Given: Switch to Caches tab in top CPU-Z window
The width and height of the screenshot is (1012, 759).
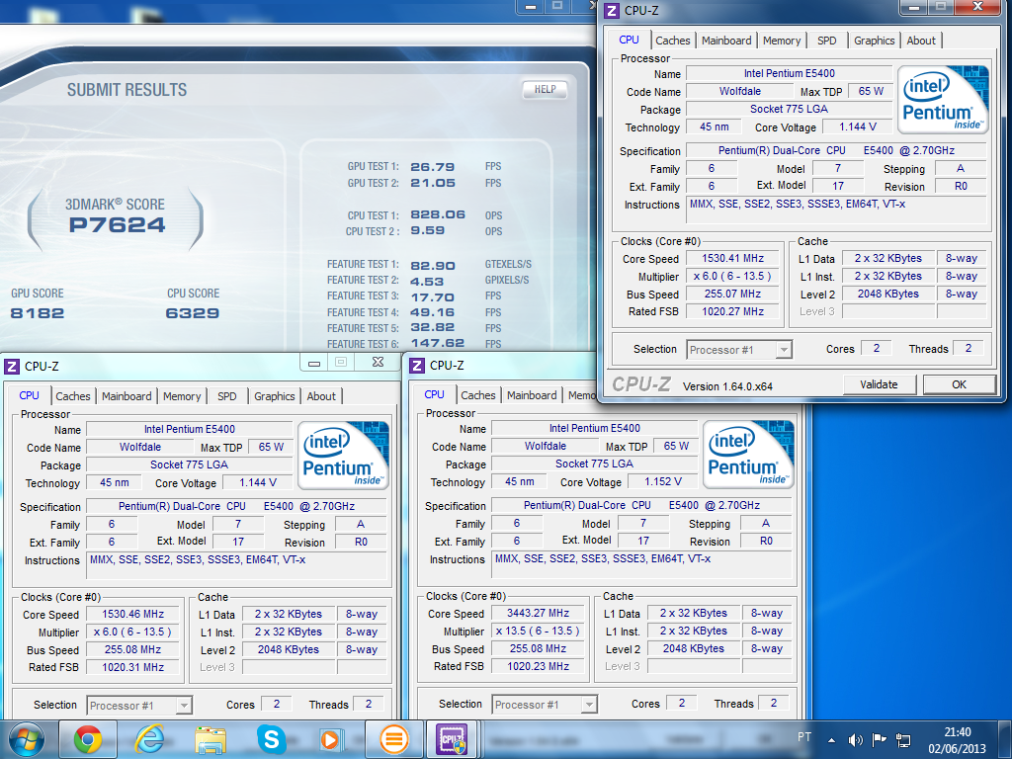Looking at the screenshot, I should [672, 41].
